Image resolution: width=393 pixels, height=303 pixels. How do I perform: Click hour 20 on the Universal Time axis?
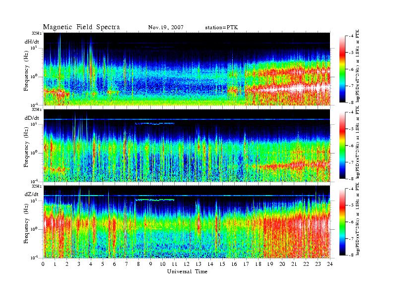pos(282,264)
